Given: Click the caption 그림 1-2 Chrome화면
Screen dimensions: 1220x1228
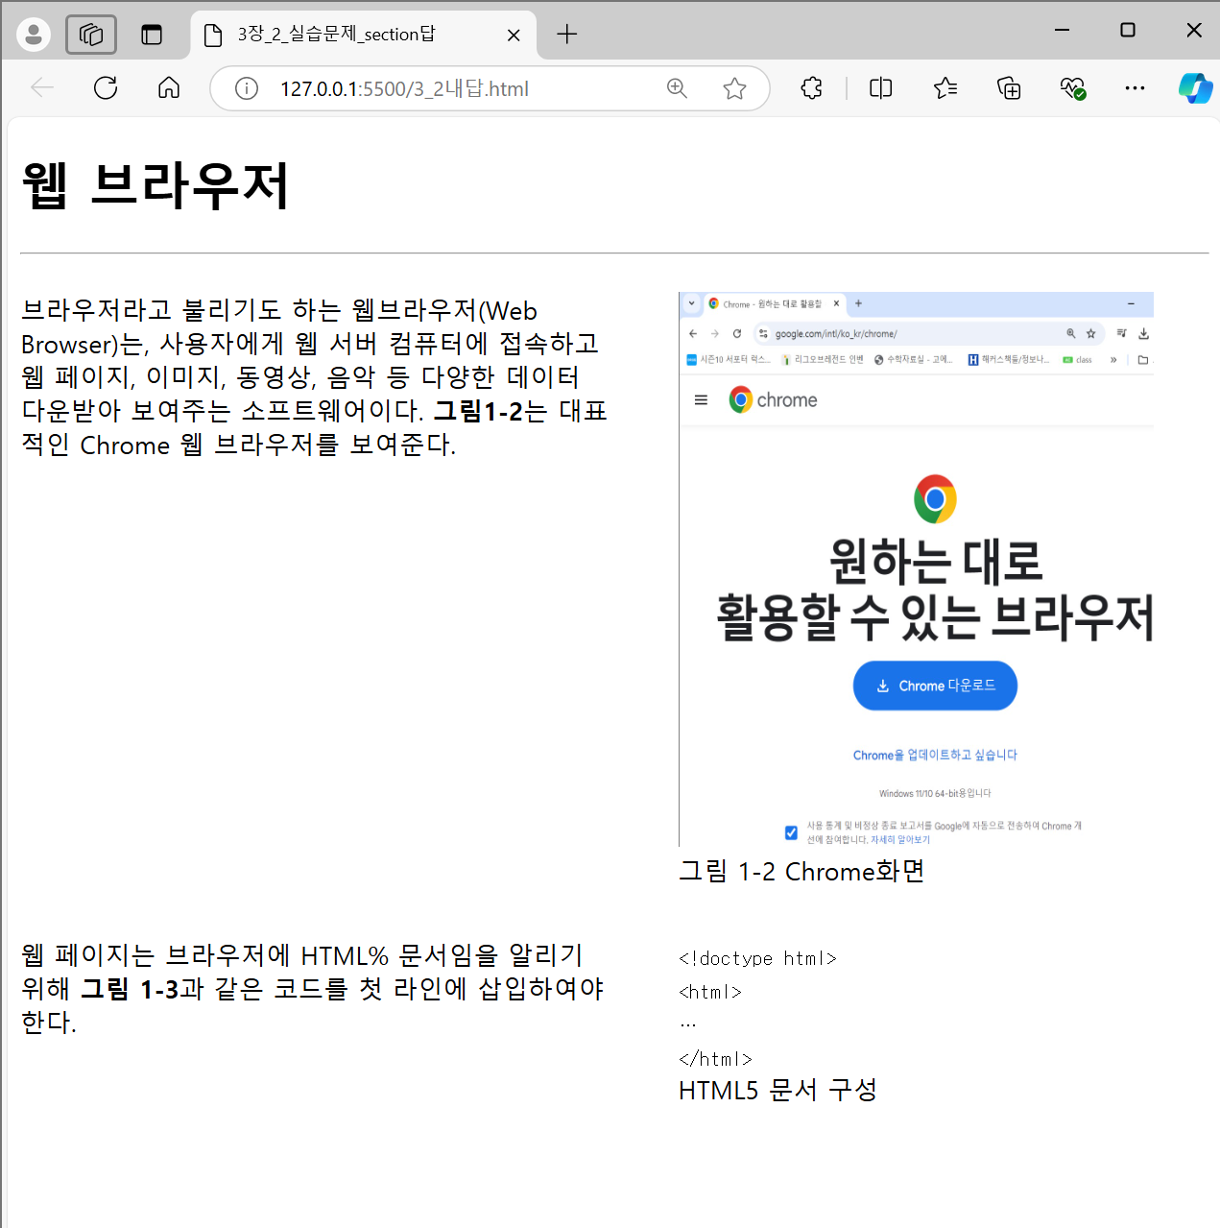Looking at the screenshot, I should coord(801,871).
